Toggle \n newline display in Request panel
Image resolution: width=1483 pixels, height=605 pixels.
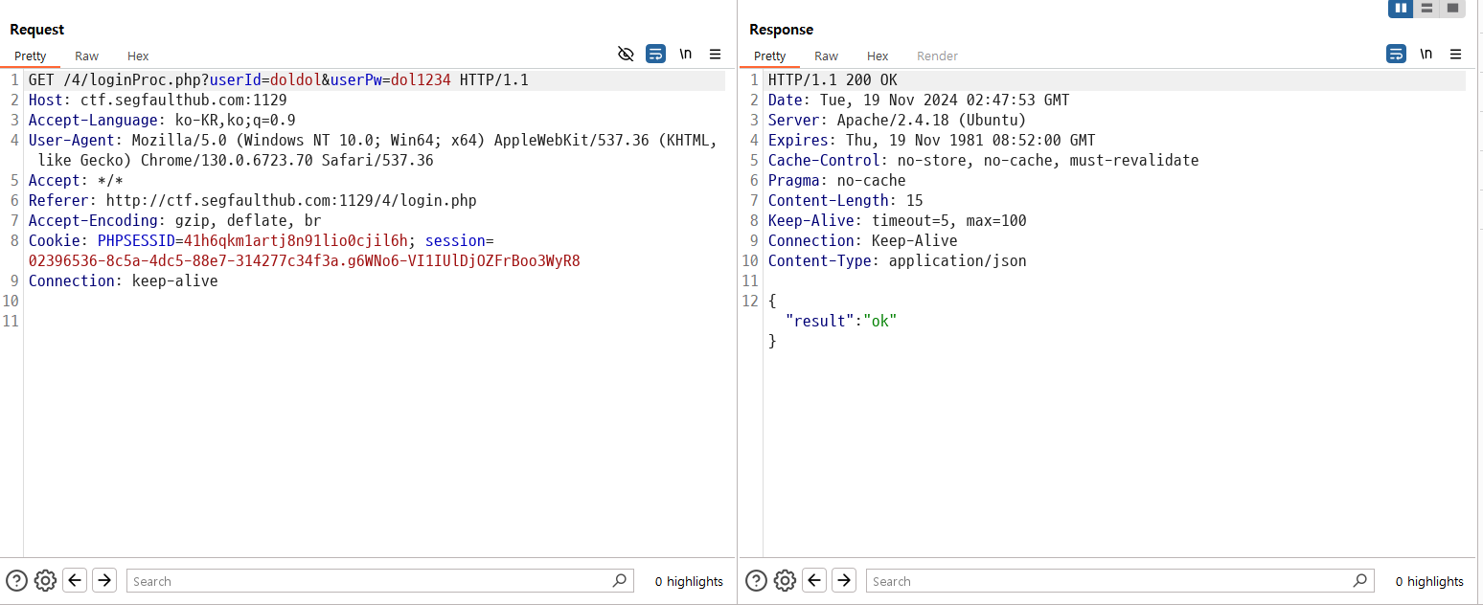point(686,54)
